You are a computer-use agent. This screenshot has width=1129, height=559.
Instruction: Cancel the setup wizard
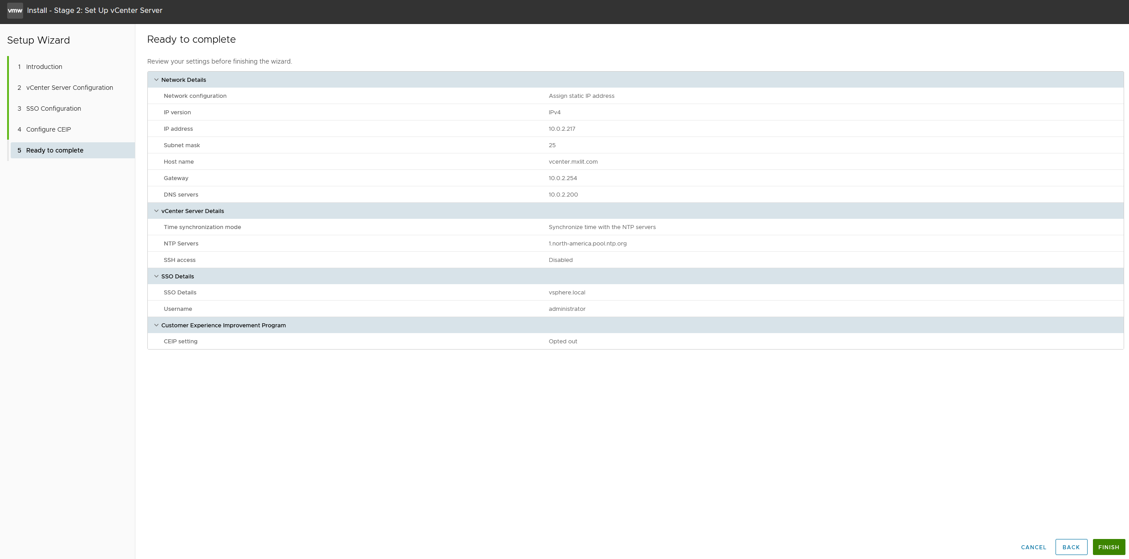[1033, 547]
